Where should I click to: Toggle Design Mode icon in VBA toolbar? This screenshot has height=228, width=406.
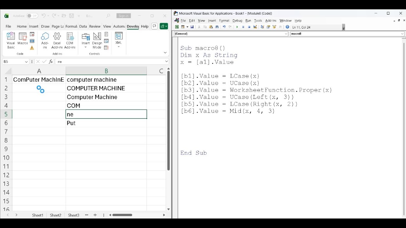point(255,27)
